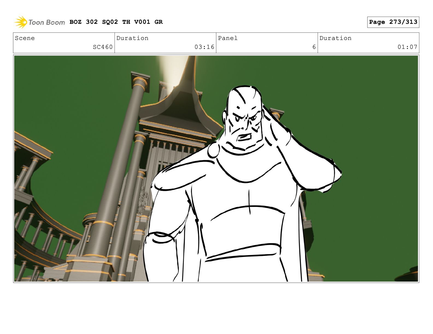
Task: Click the round clasp on character's shoulder
Action: click(x=213, y=151)
